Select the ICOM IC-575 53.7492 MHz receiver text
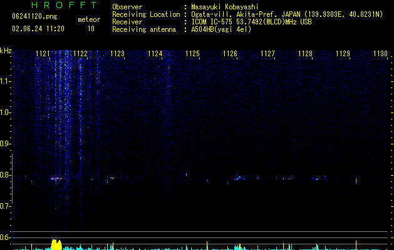This screenshot has height=250, width=394. (x=251, y=22)
